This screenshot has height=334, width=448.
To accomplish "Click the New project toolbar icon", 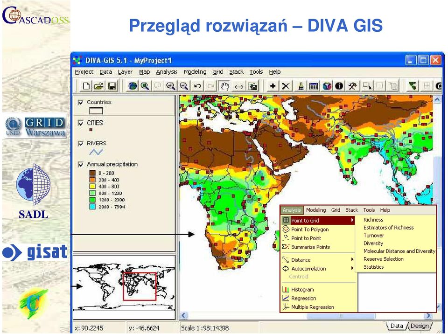I will click(x=86, y=86).
